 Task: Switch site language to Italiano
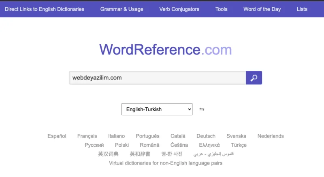(116, 136)
